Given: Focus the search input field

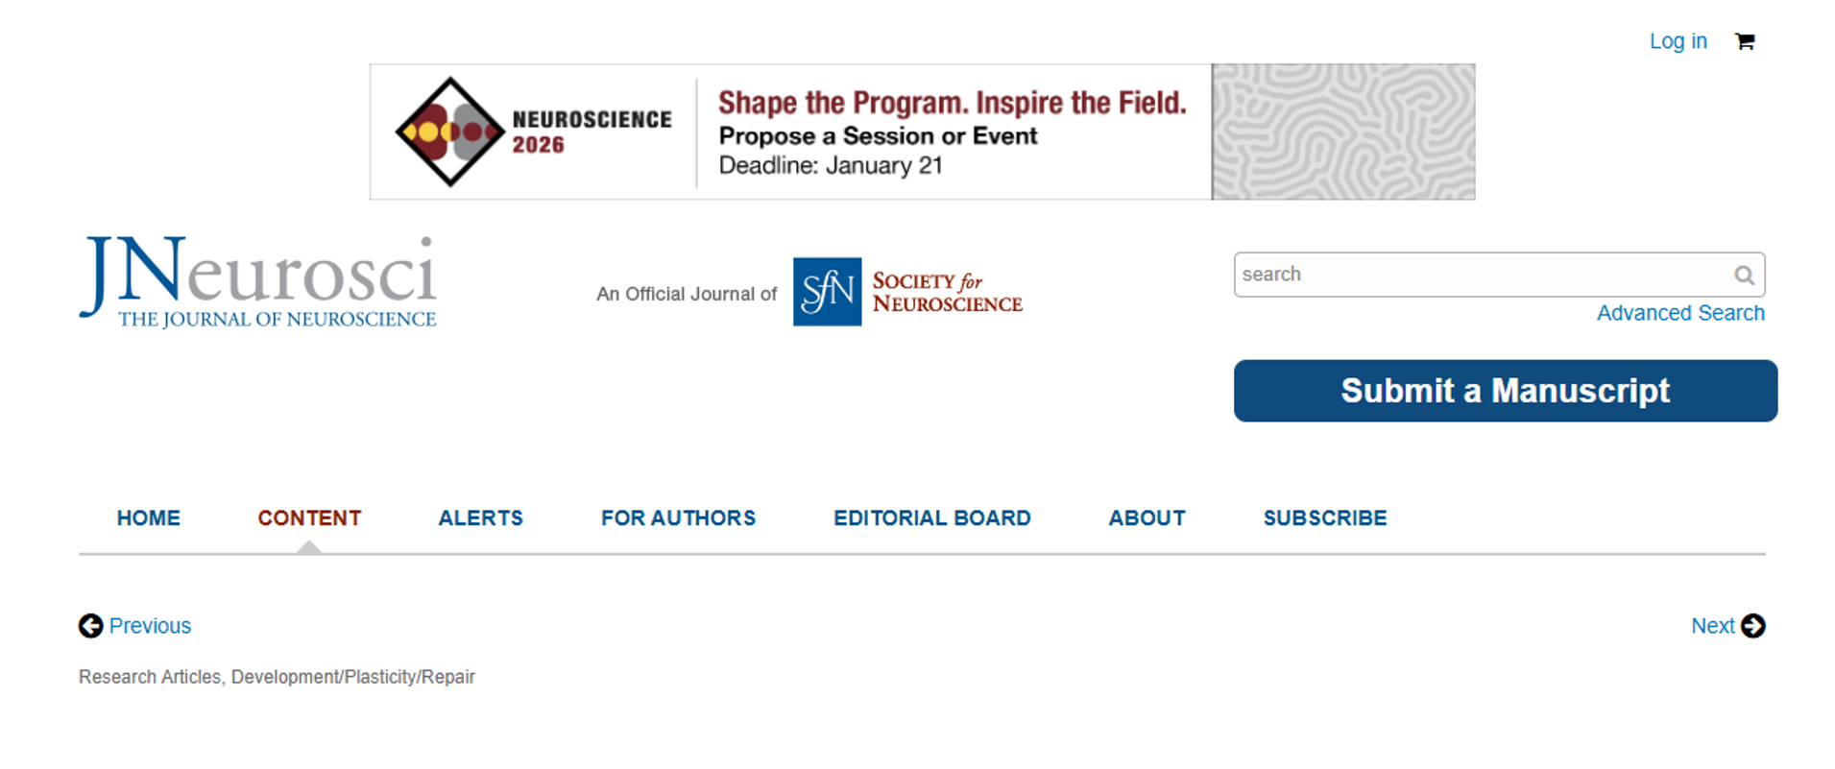Looking at the screenshot, I should point(1479,276).
